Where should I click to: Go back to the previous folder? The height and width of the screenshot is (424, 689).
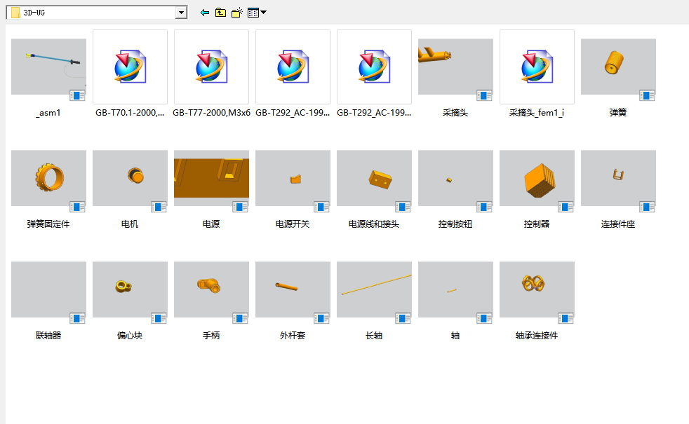(x=205, y=13)
